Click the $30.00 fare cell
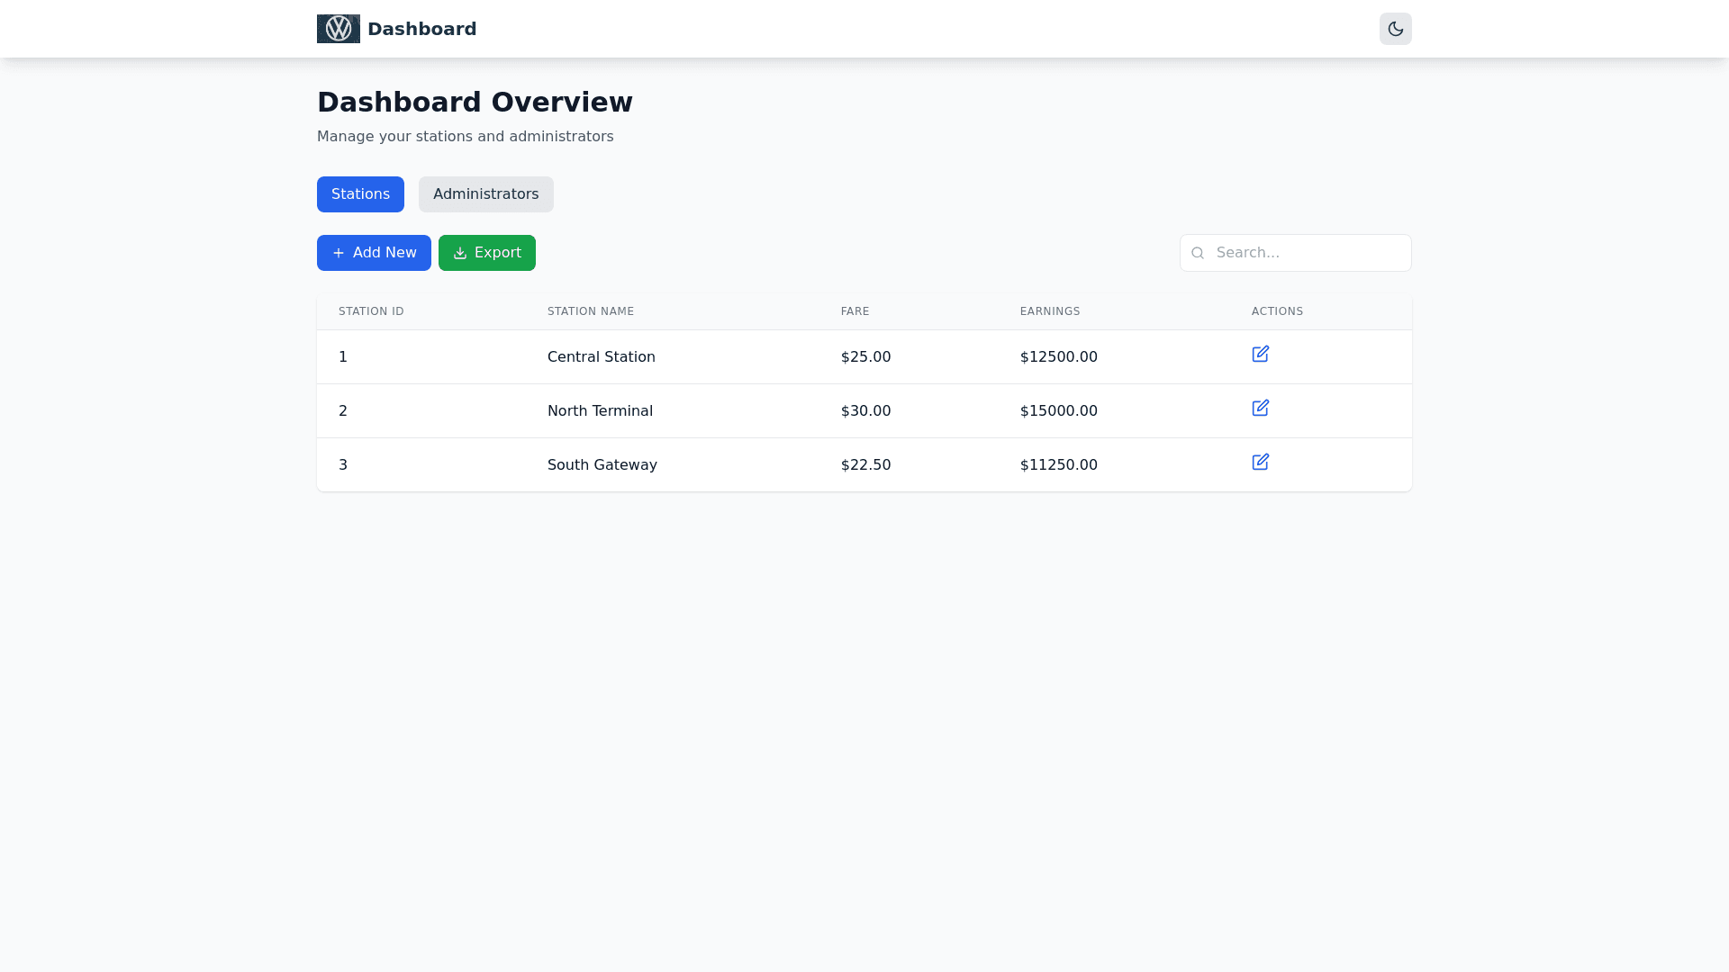The width and height of the screenshot is (1729, 972). [x=865, y=411]
